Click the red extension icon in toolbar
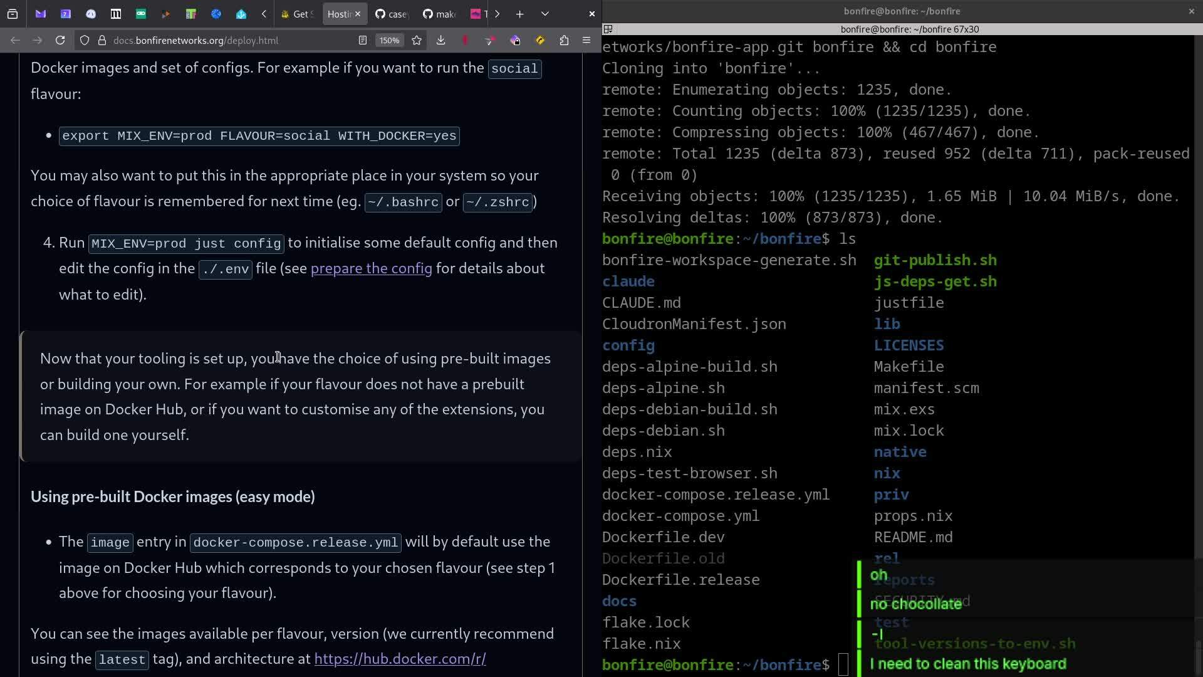 [x=465, y=40]
